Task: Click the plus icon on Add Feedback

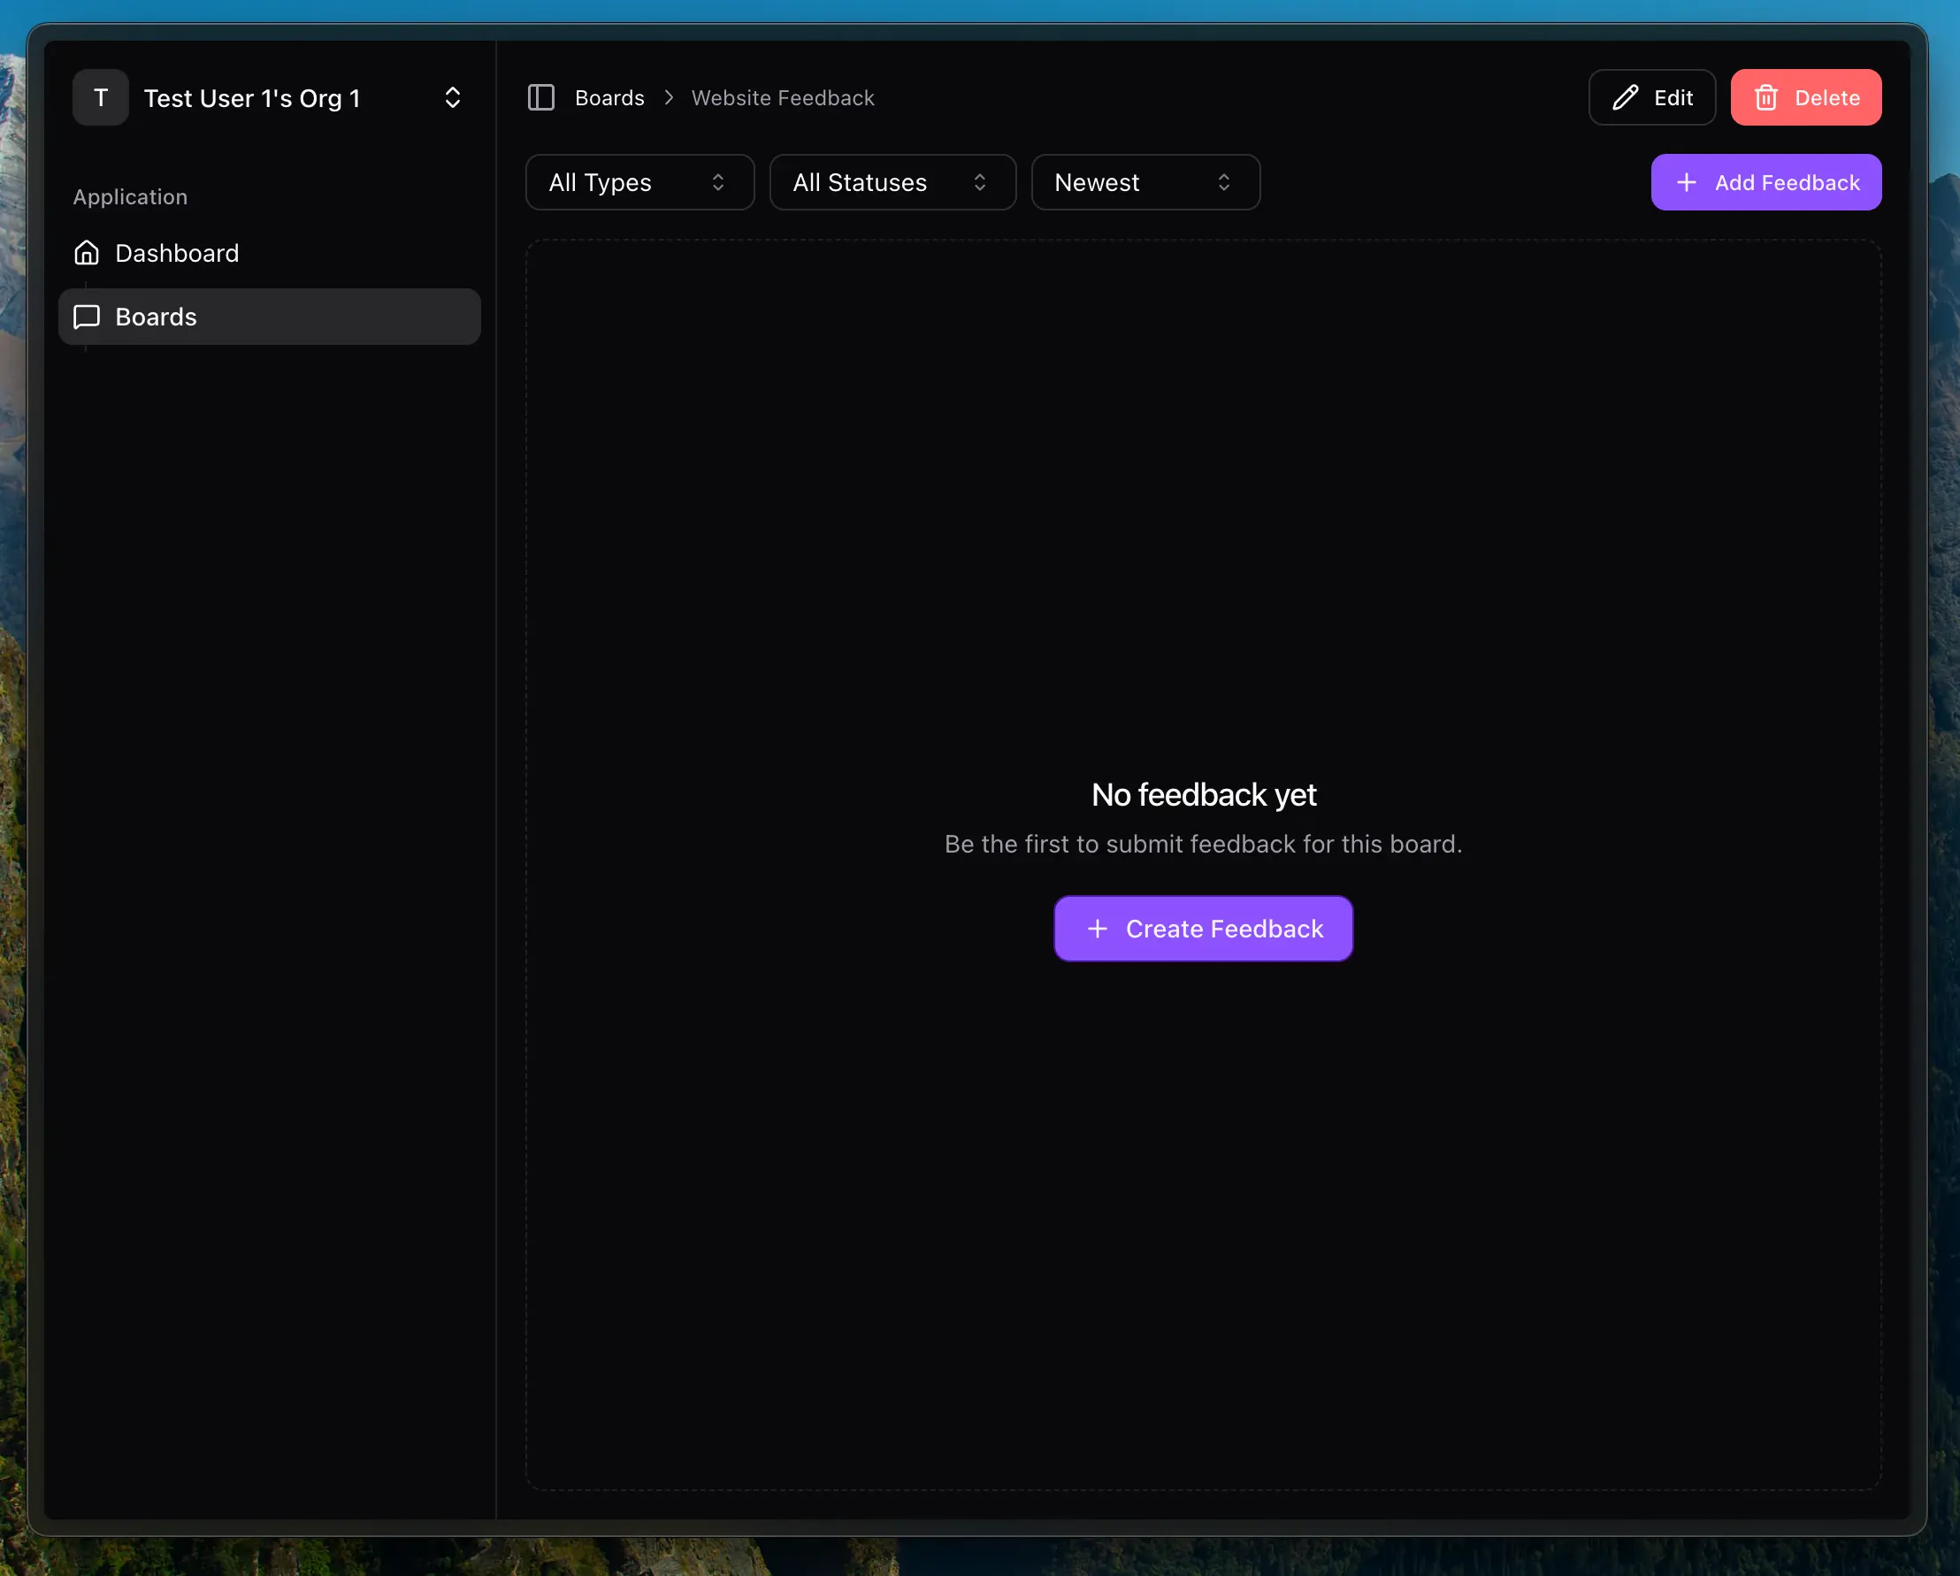Action: pos(1686,183)
